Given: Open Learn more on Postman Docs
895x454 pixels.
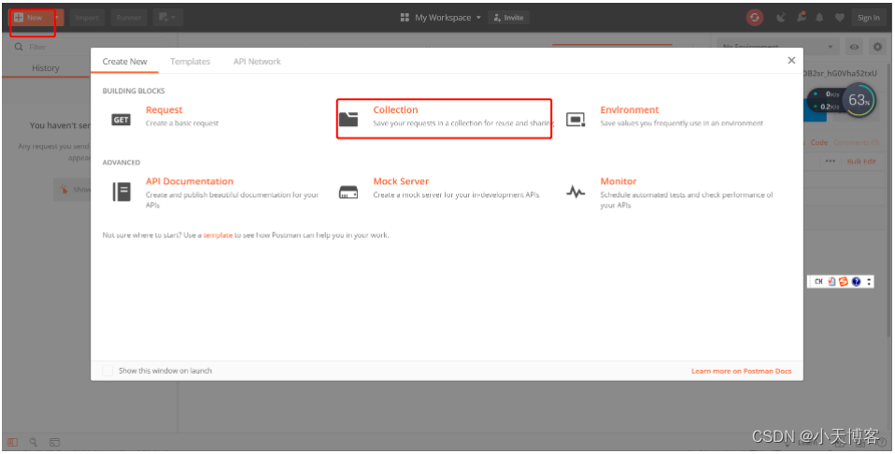Looking at the screenshot, I should pyautogui.click(x=742, y=371).
